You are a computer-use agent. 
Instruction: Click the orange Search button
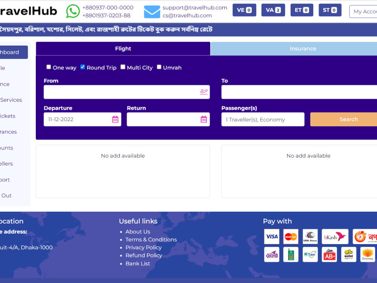343,119
